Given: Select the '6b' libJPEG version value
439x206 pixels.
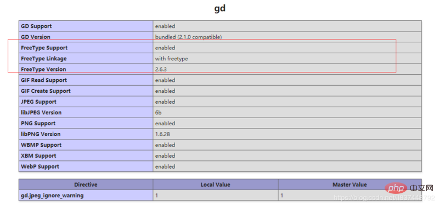Looking at the screenshot, I should [x=159, y=113].
